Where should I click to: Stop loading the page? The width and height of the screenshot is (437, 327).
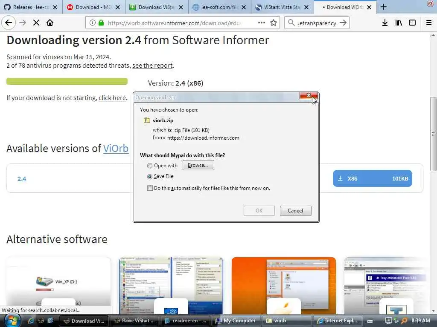pos(36,23)
